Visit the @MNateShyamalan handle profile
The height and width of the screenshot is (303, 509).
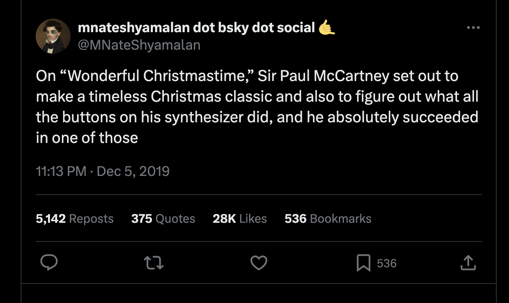tap(139, 45)
